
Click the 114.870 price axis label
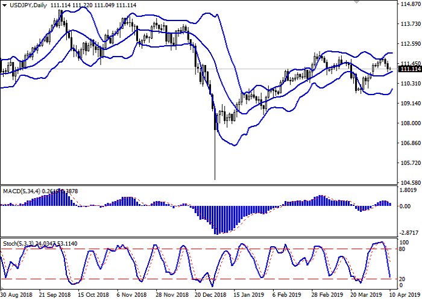(409, 4)
